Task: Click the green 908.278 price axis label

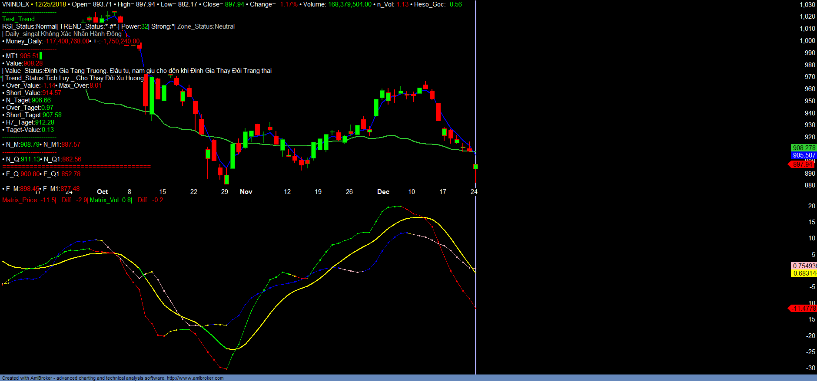Action: (x=804, y=148)
